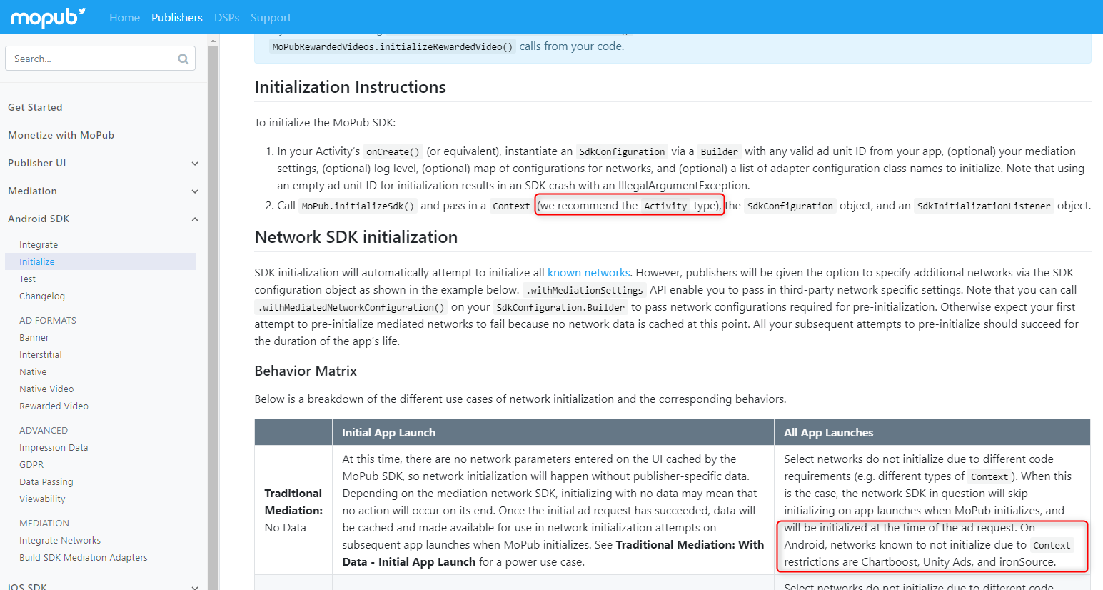
Task: Open the Mediation sidebar section
Action: point(32,191)
